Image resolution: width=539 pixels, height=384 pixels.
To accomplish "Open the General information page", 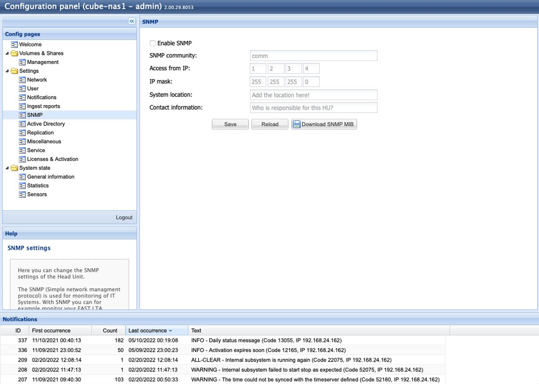I will (x=50, y=177).
